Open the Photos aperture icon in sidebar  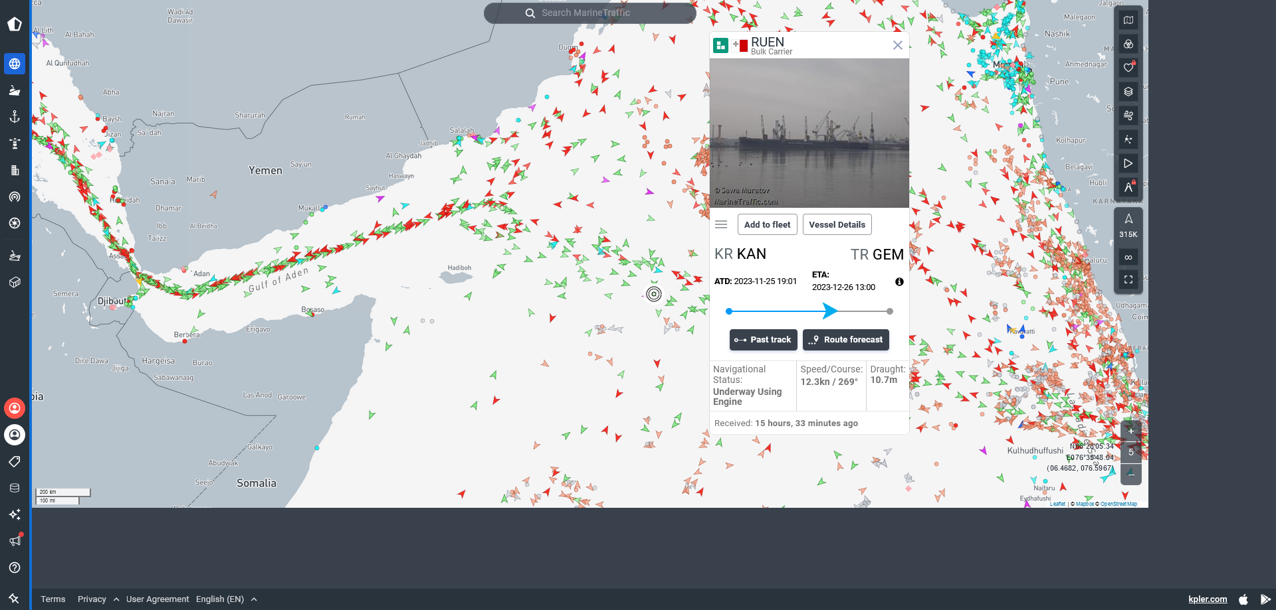[x=15, y=223]
